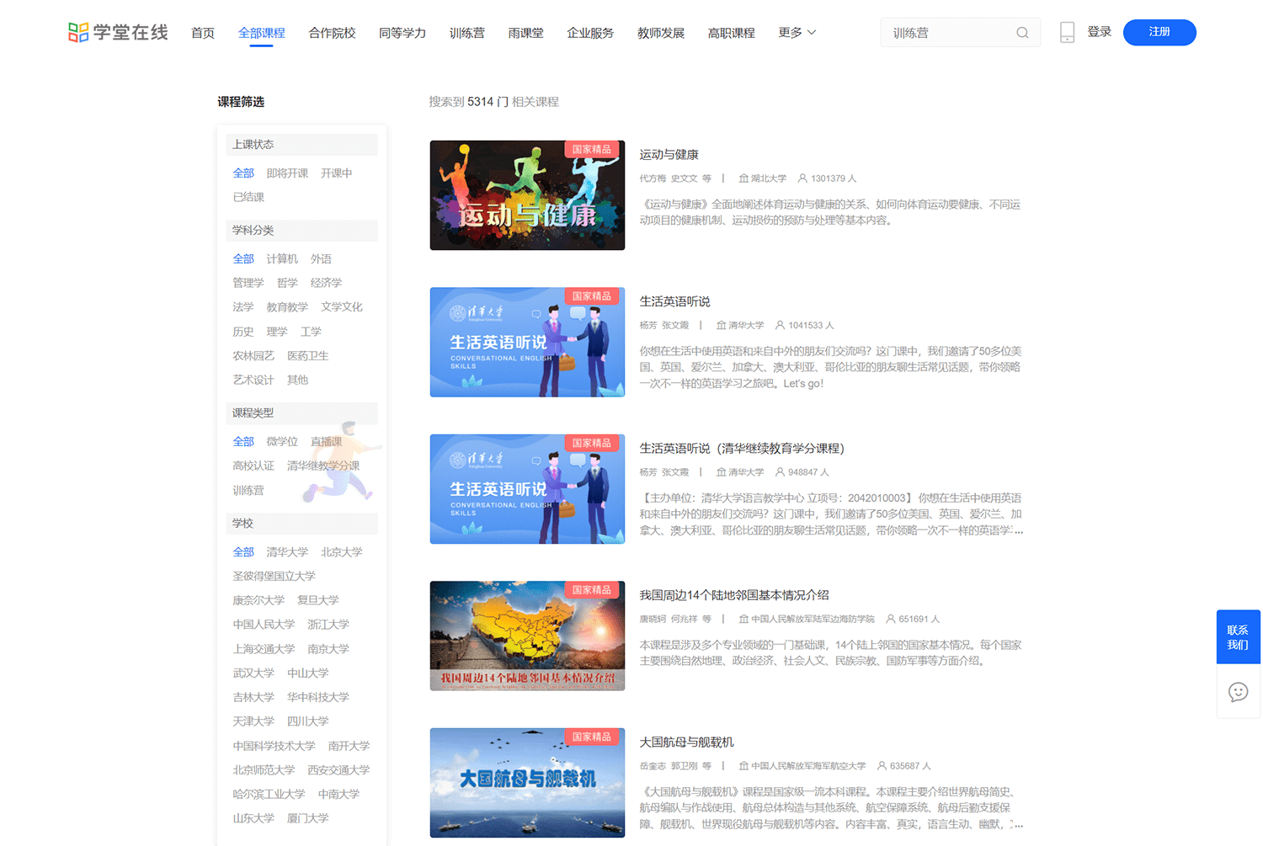Filter school by 清华大学
This screenshot has width=1263, height=846.
click(287, 552)
